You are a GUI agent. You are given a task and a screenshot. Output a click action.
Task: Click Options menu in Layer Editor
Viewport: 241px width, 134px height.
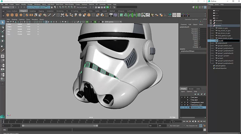[x=189, y=91]
